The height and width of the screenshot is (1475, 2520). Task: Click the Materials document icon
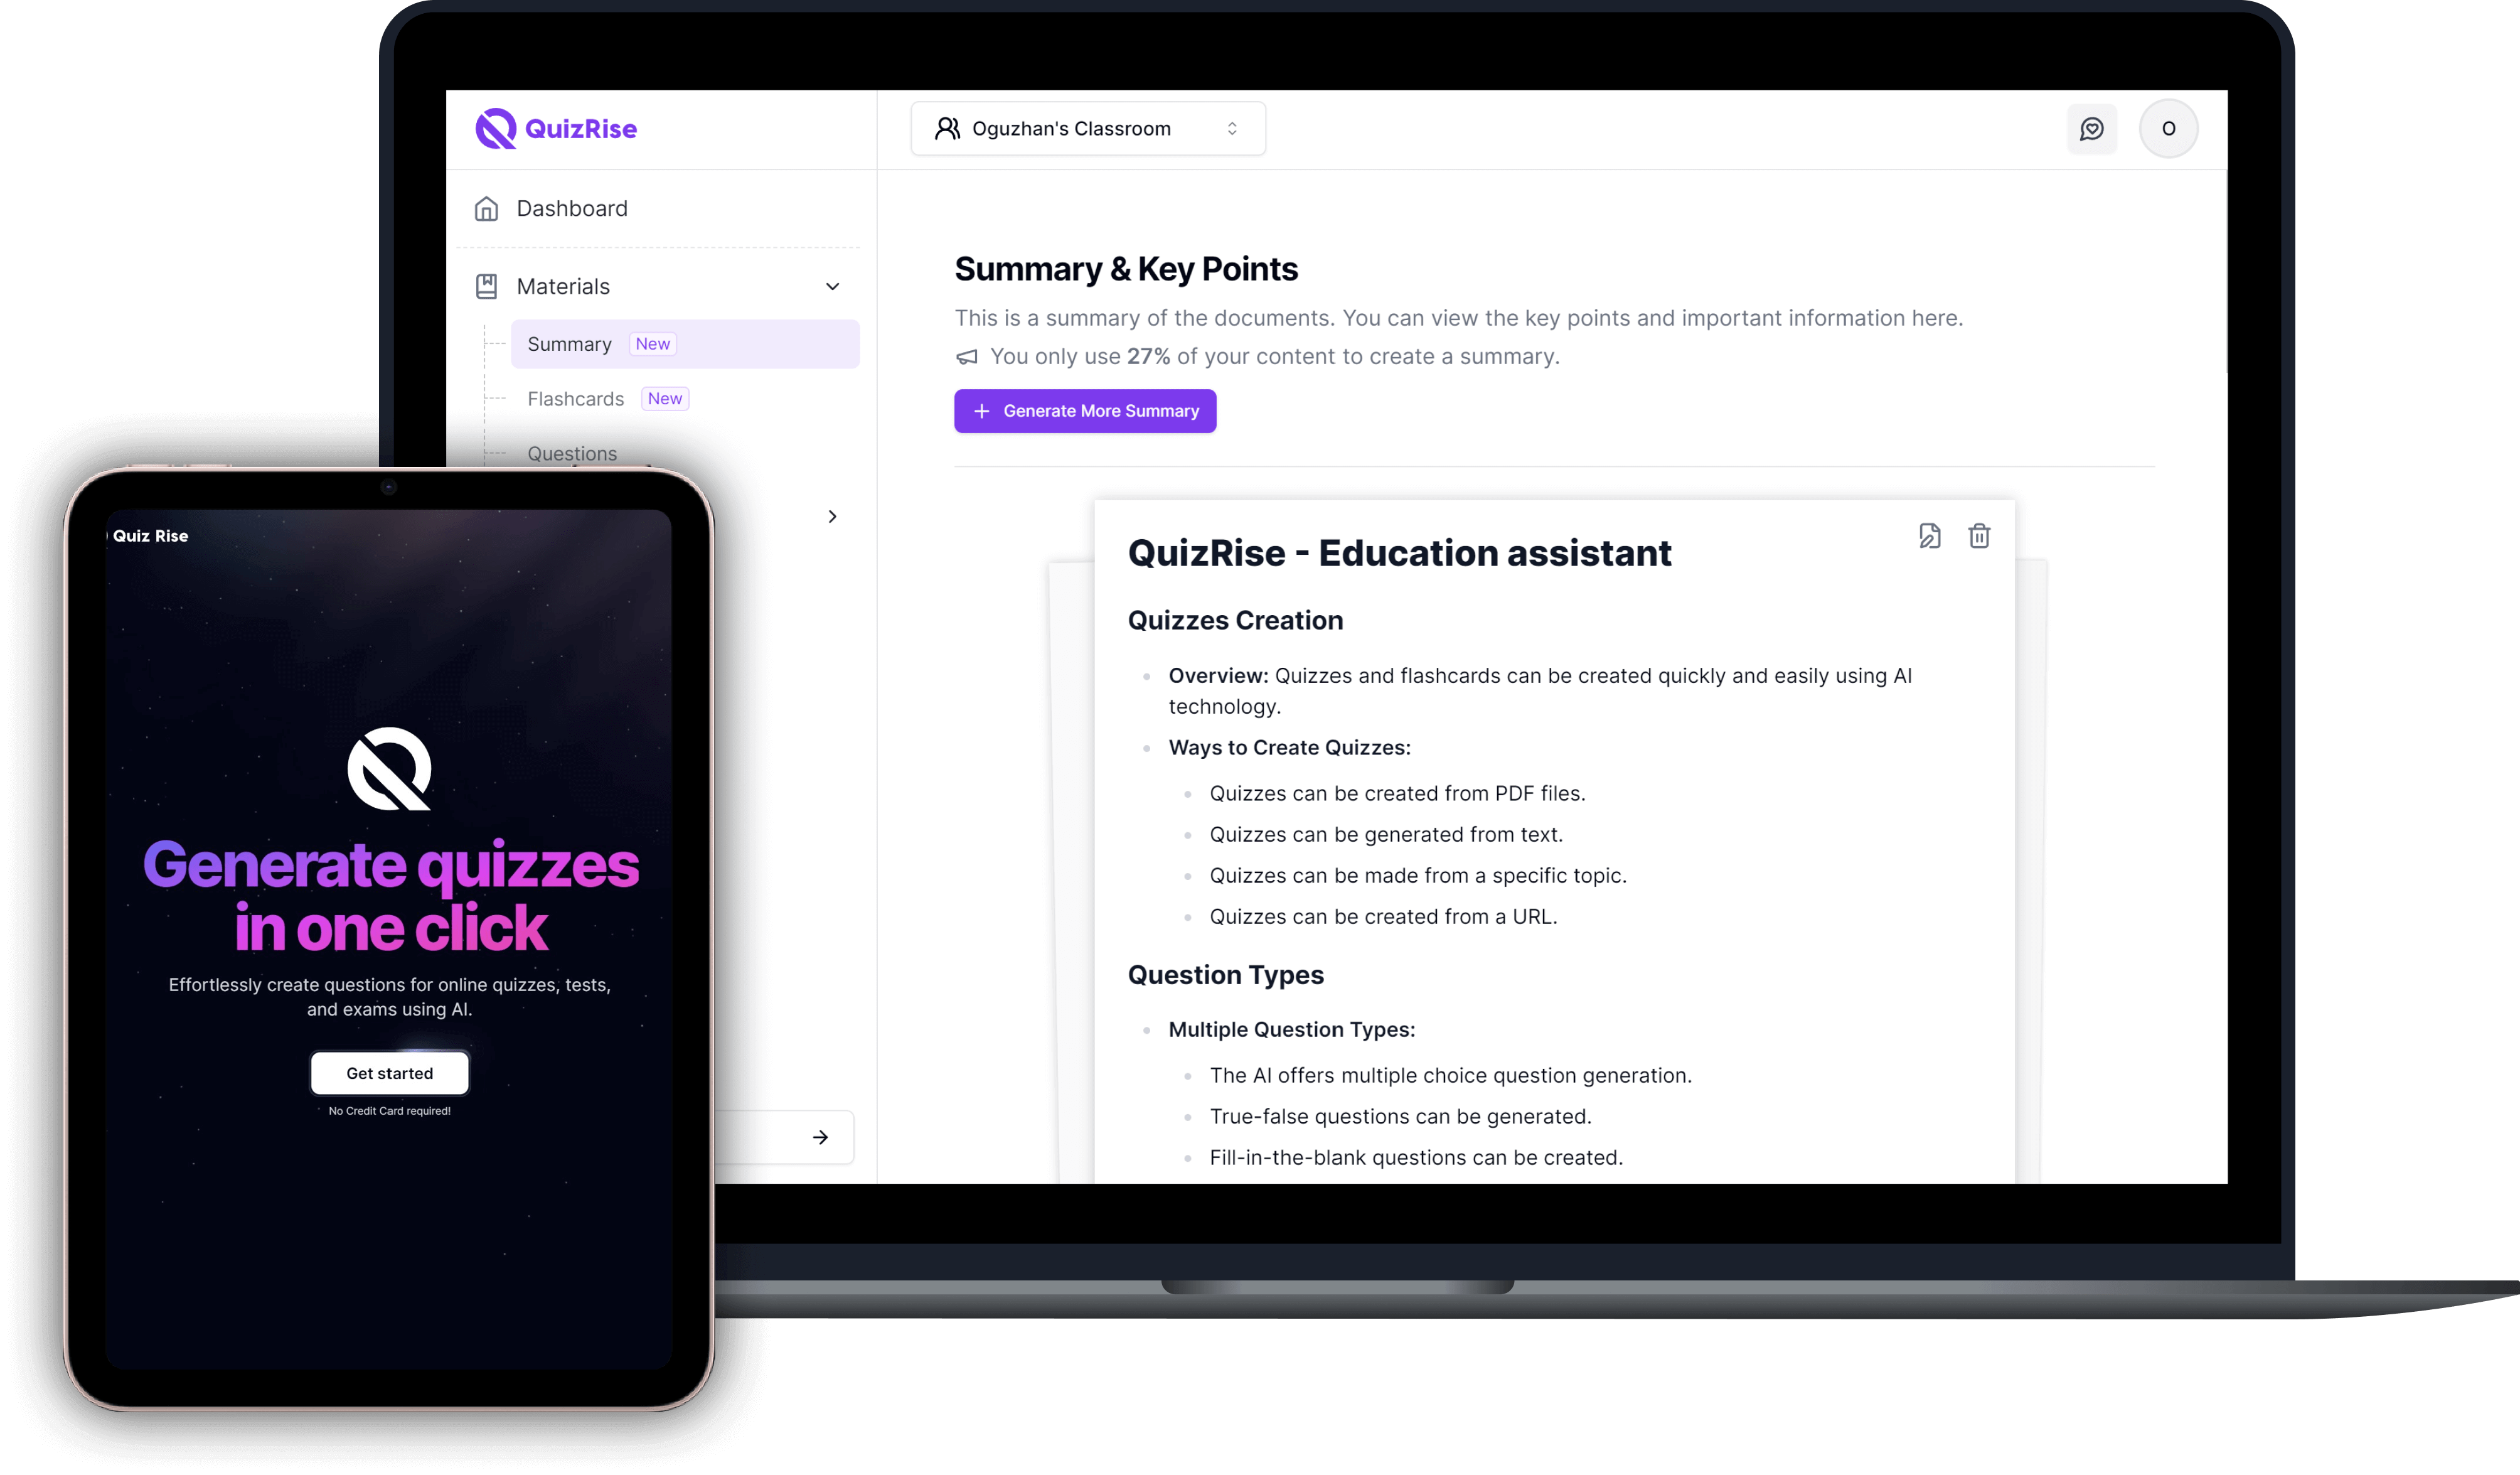point(486,284)
